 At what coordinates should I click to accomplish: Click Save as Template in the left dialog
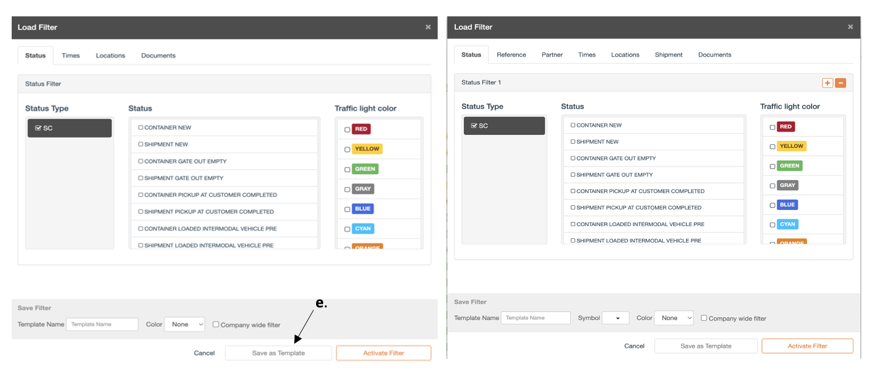[x=279, y=353]
